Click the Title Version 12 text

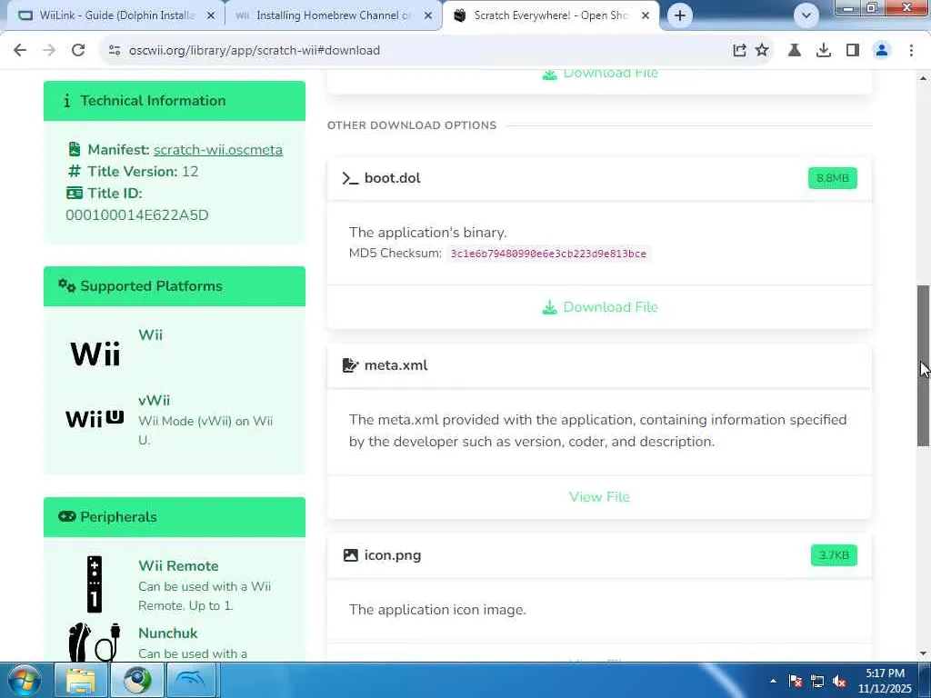click(x=143, y=172)
